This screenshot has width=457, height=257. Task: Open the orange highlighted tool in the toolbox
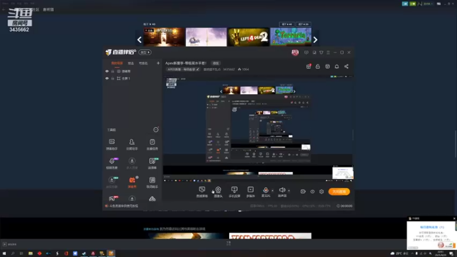(x=132, y=182)
